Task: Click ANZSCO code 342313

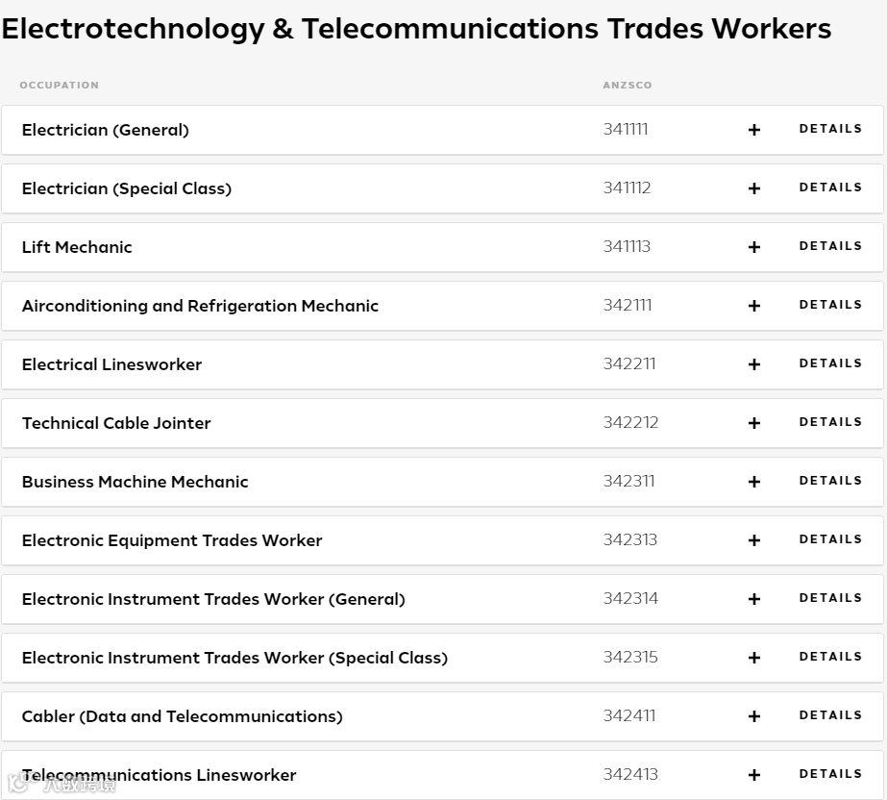Action: [630, 539]
